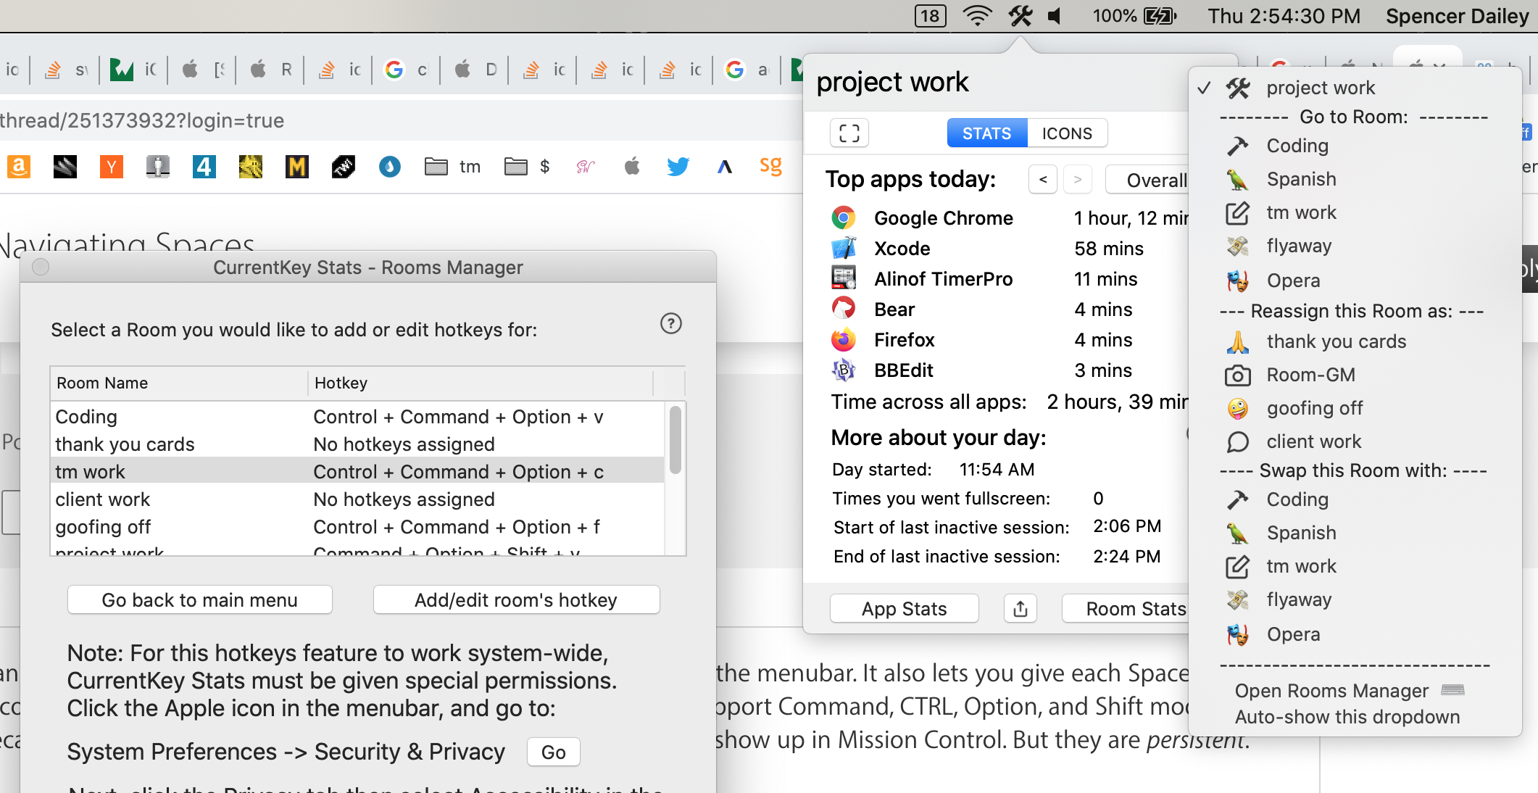1538x793 pixels.
Task: Open the Overall period dropdown
Action: [x=1152, y=180]
